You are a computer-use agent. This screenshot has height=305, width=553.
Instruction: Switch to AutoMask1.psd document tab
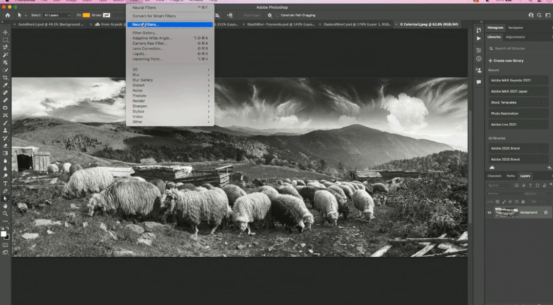[x=51, y=24]
